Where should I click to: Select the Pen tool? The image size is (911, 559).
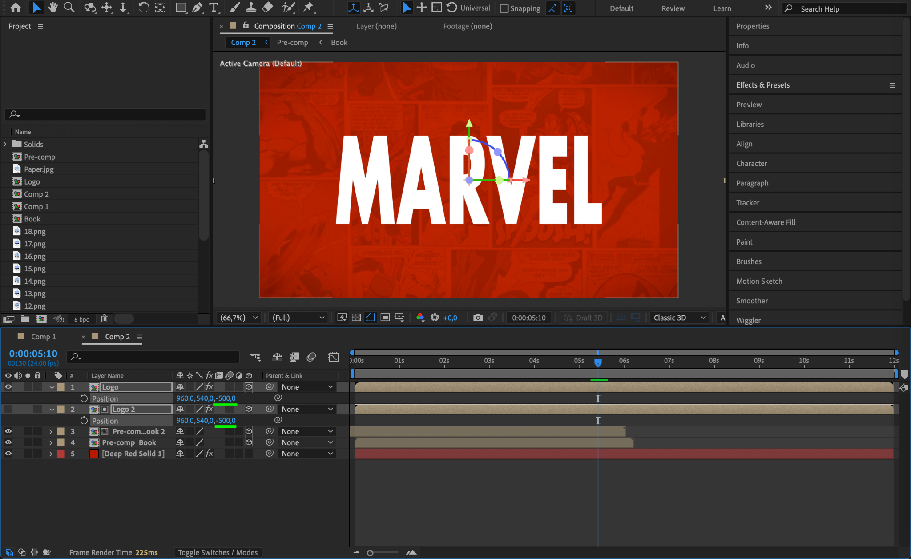point(197,8)
